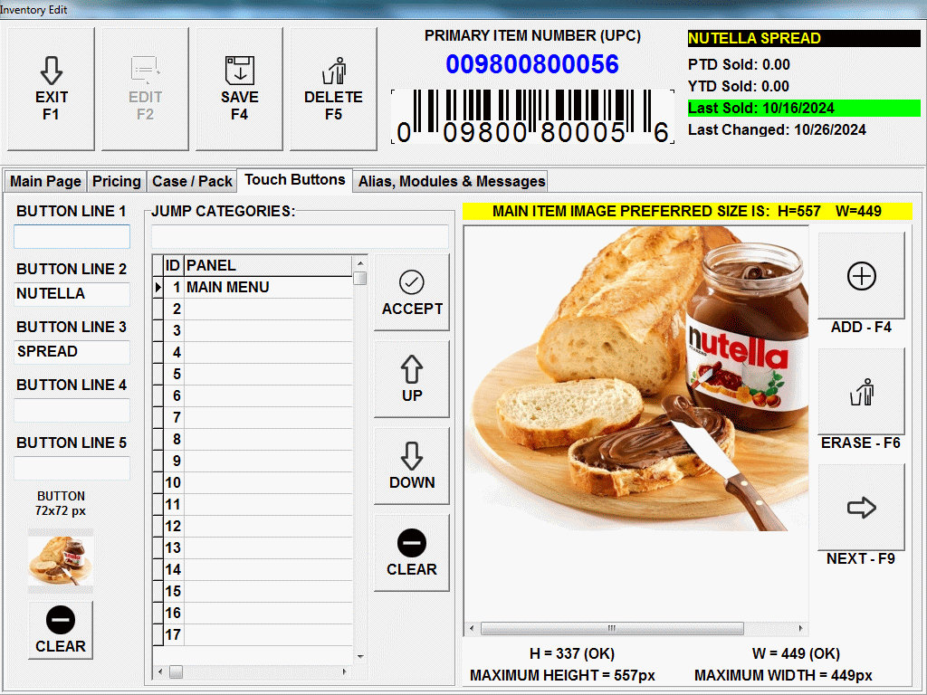Switch to the Main Page tab
The image size is (927, 695).
tap(45, 181)
